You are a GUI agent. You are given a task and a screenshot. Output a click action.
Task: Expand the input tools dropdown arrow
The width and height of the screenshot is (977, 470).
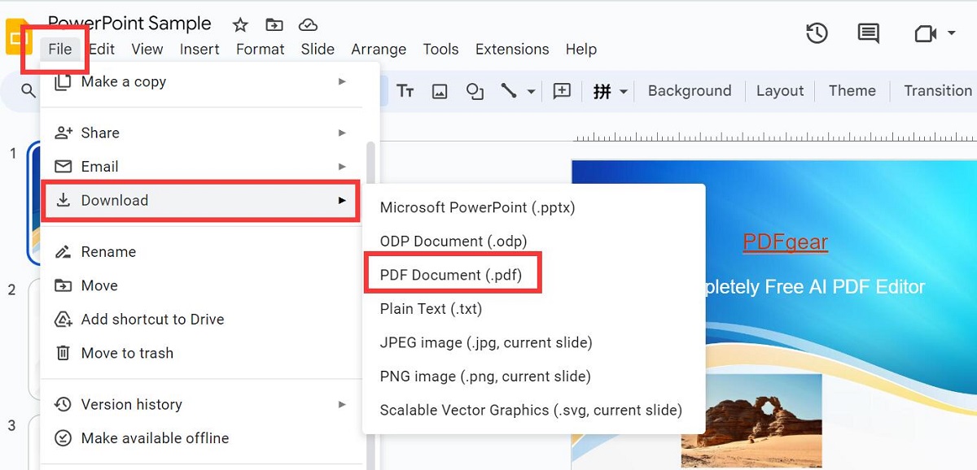point(624,92)
